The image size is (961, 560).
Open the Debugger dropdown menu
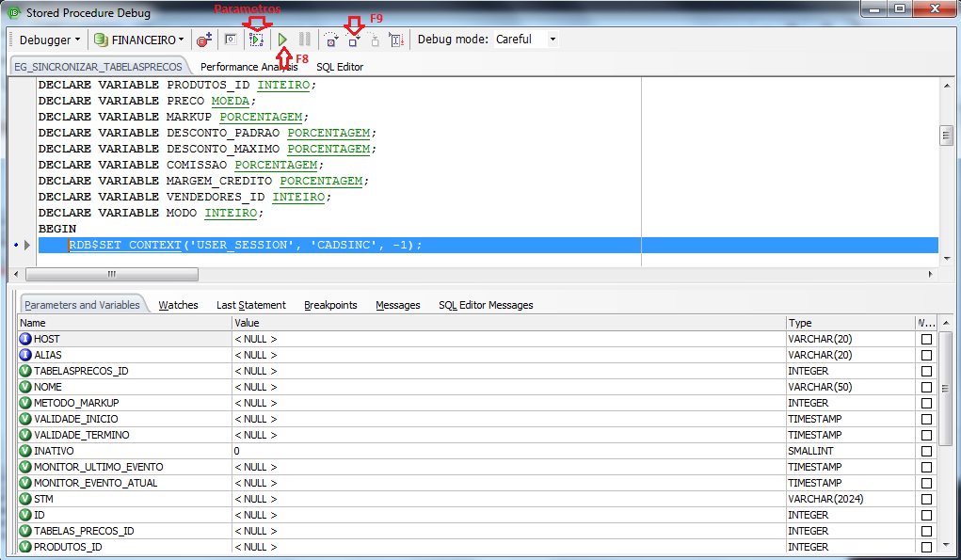pyautogui.click(x=50, y=40)
